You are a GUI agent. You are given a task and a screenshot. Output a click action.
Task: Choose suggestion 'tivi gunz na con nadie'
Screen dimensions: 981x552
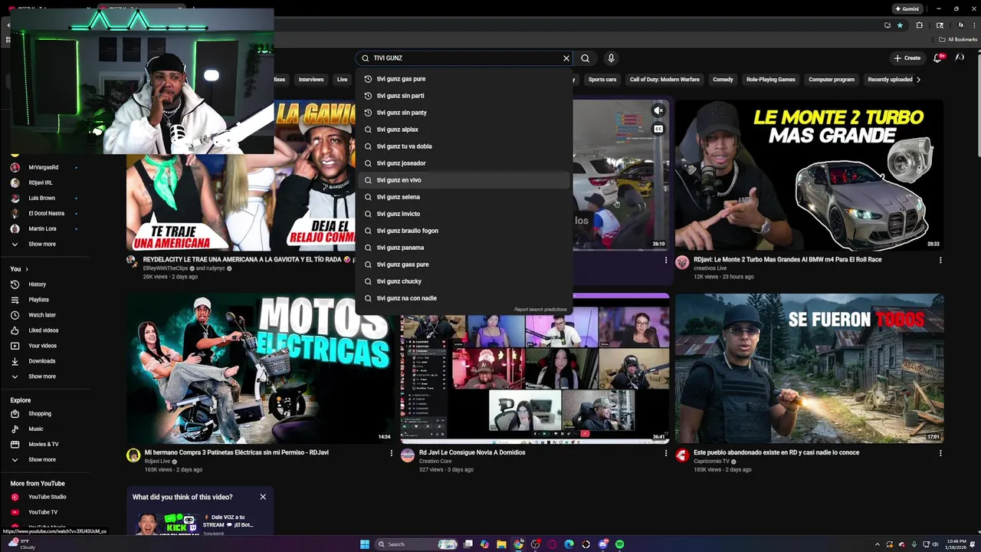[x=464, y=298]
